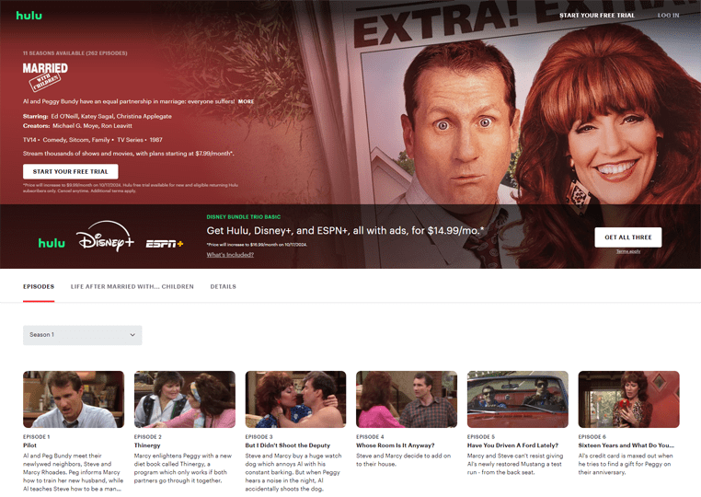Click the Disney Bundle Trio Basic label
Screen dimensions: 701x497
(x=244, y=217)
